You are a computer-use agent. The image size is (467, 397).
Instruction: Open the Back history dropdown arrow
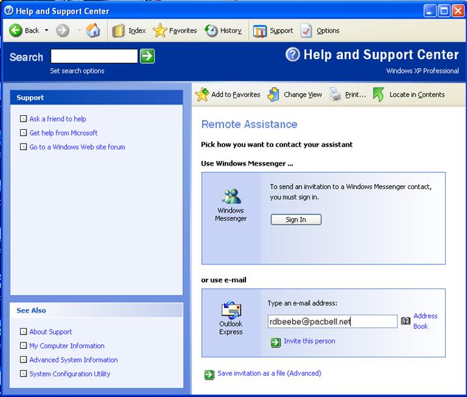47,31
